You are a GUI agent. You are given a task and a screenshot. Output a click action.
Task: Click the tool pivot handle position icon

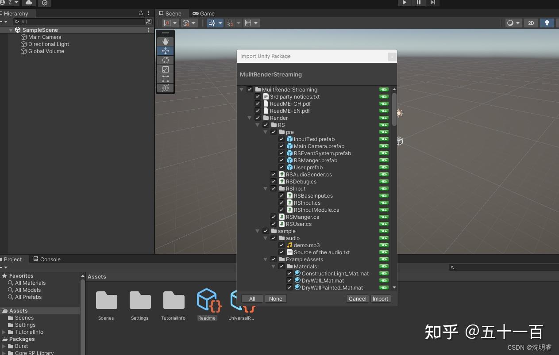167,23
